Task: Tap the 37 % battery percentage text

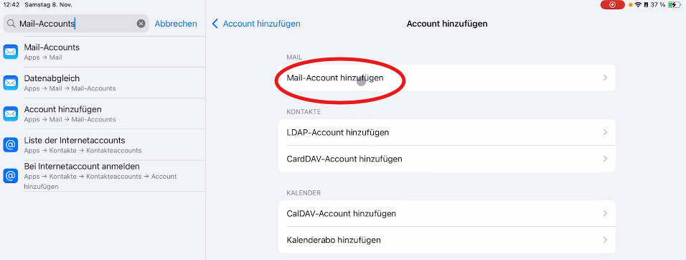Action: pos(659,5)
